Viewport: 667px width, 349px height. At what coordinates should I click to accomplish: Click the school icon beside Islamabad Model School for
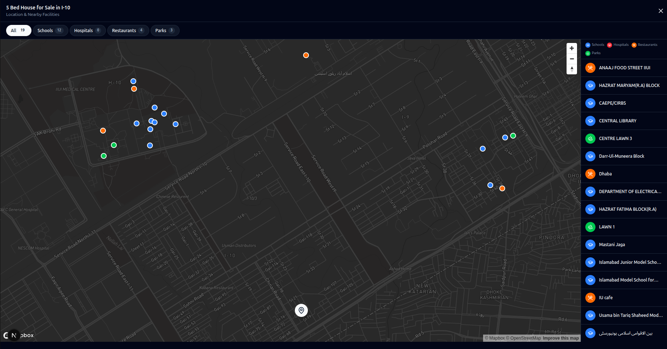pos(590,280)
